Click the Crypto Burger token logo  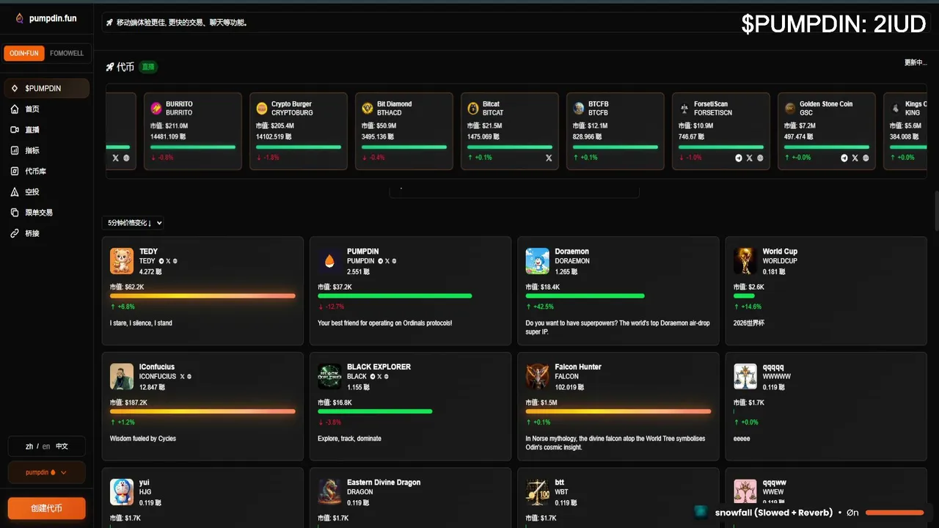pos(262,109)
